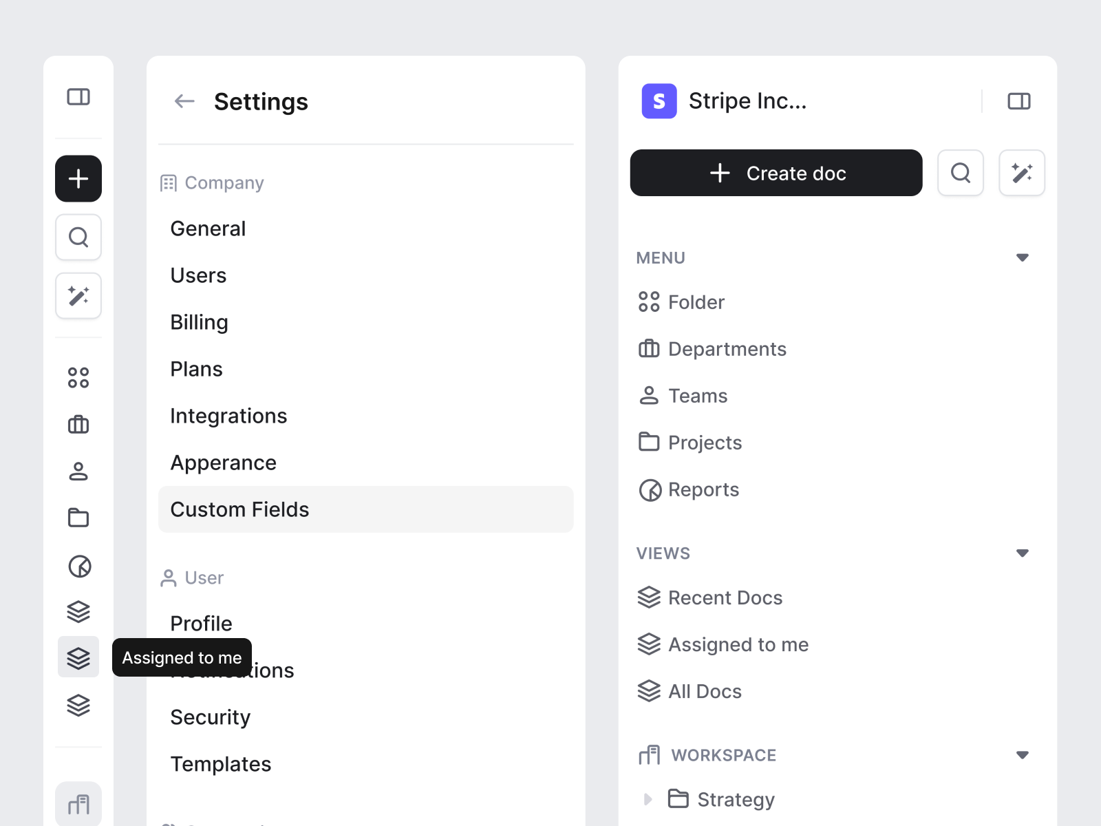Open Reports pie chart icon in narrow sidebar
Viewport: 1101px width, 826px height.
tap(78, 566)
